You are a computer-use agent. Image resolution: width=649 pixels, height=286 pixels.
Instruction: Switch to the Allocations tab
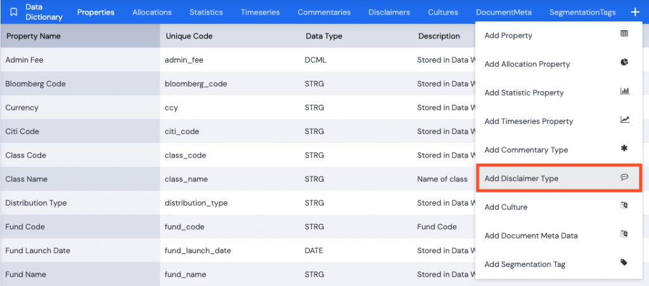click(x=152, y=13)
